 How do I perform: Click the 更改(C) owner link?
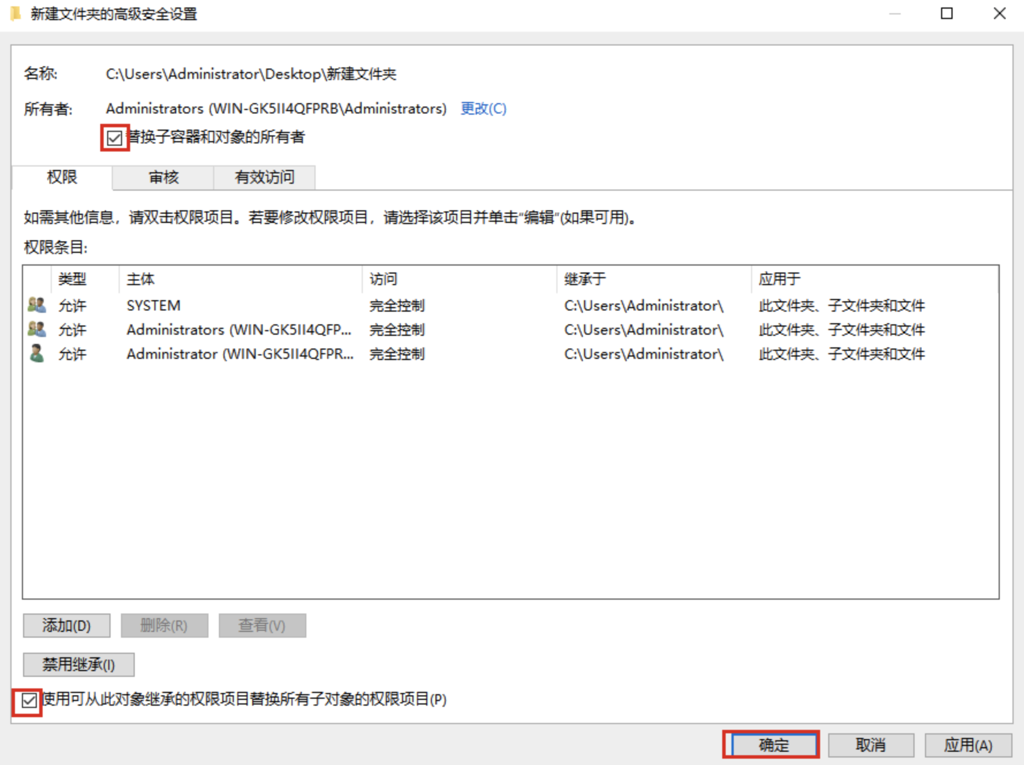pos(483,108)
